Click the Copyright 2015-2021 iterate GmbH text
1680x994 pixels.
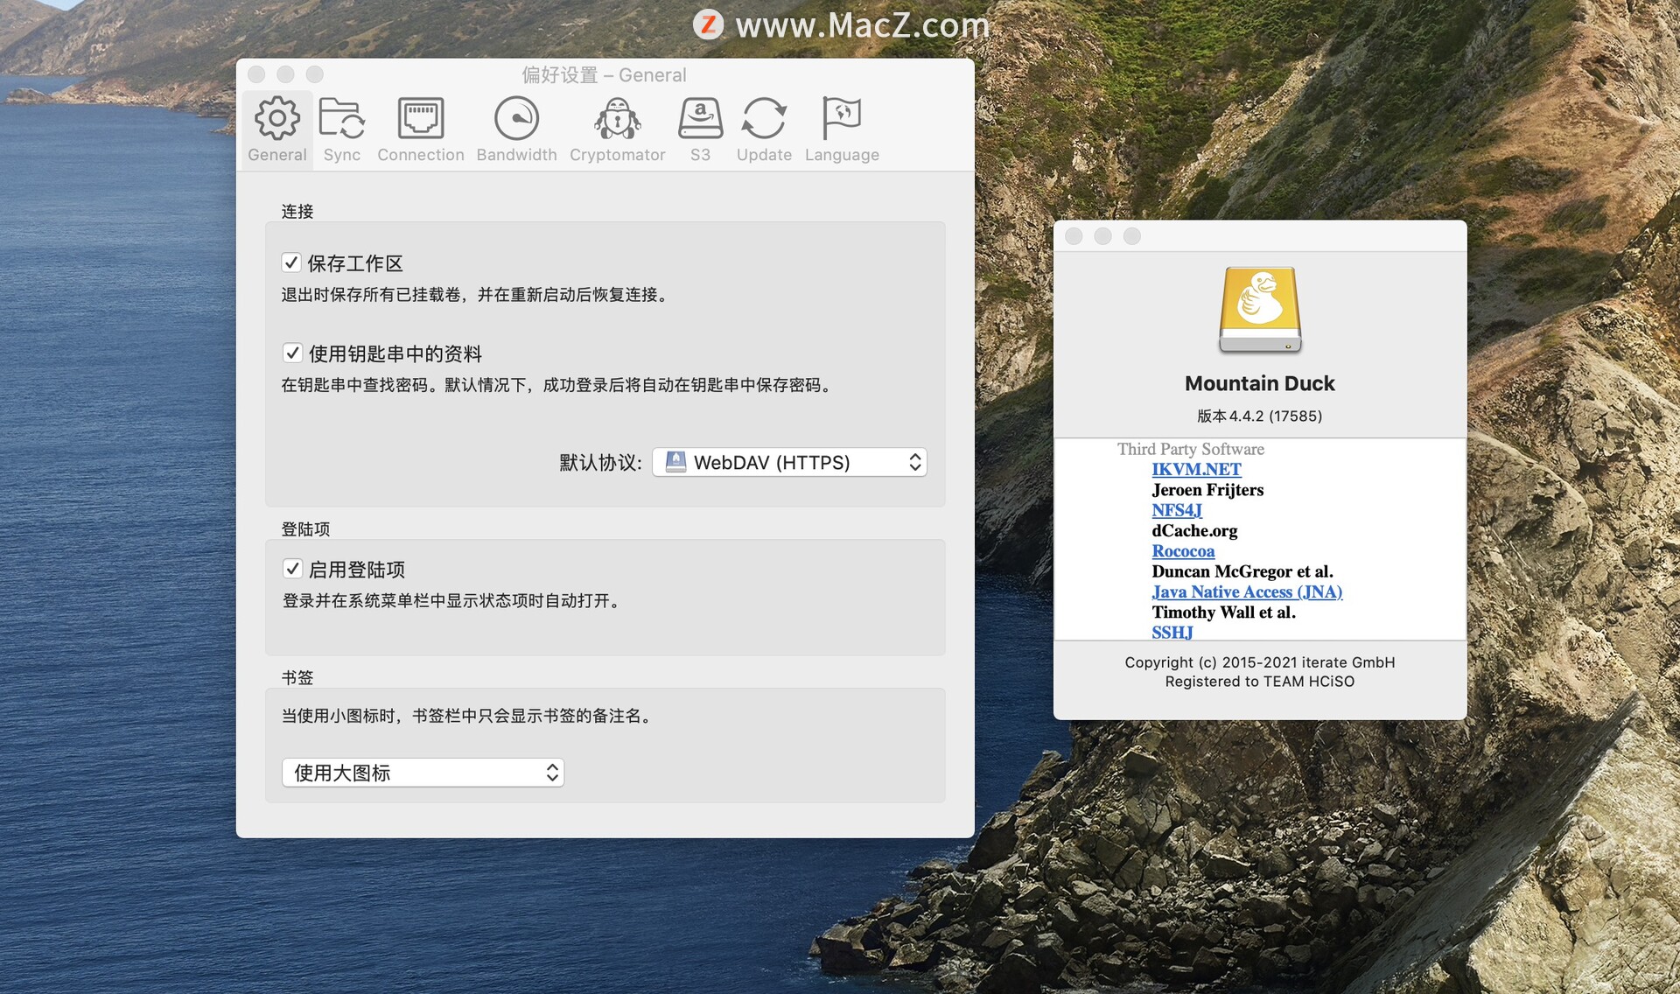[1260, 662]
